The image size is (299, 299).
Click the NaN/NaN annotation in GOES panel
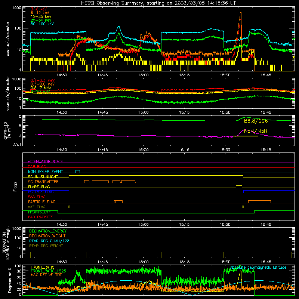(256, 131)
